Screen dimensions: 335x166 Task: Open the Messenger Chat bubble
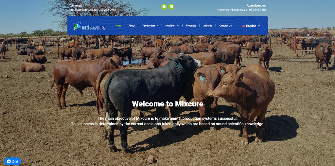(13, 161)
